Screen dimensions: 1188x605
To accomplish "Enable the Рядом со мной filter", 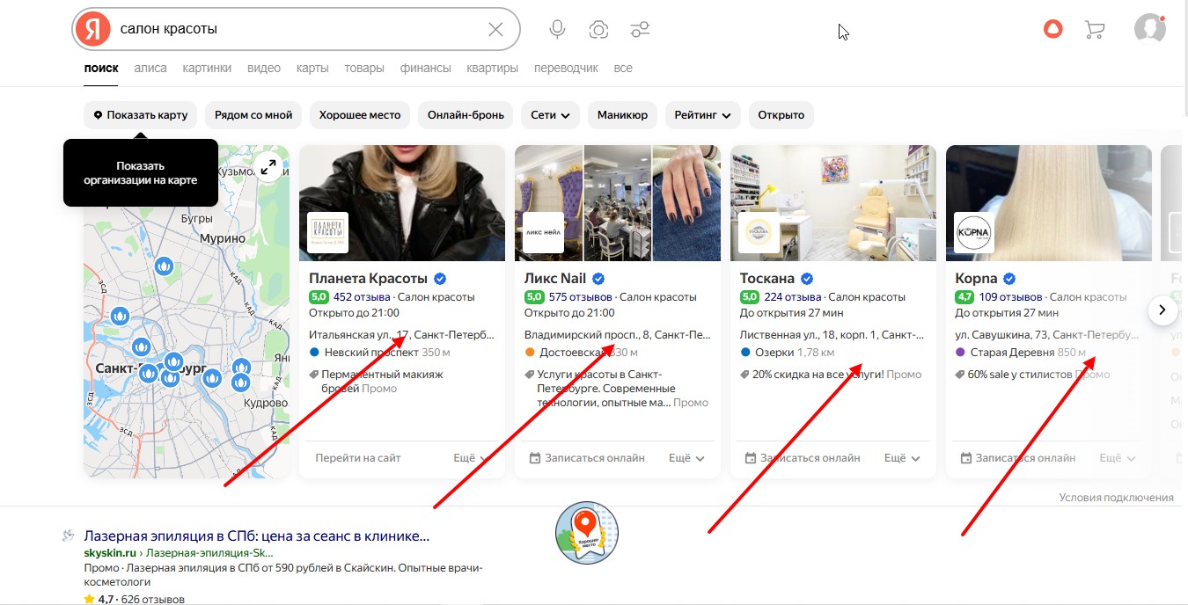I will pyautogui.click(x=253, y=115).
